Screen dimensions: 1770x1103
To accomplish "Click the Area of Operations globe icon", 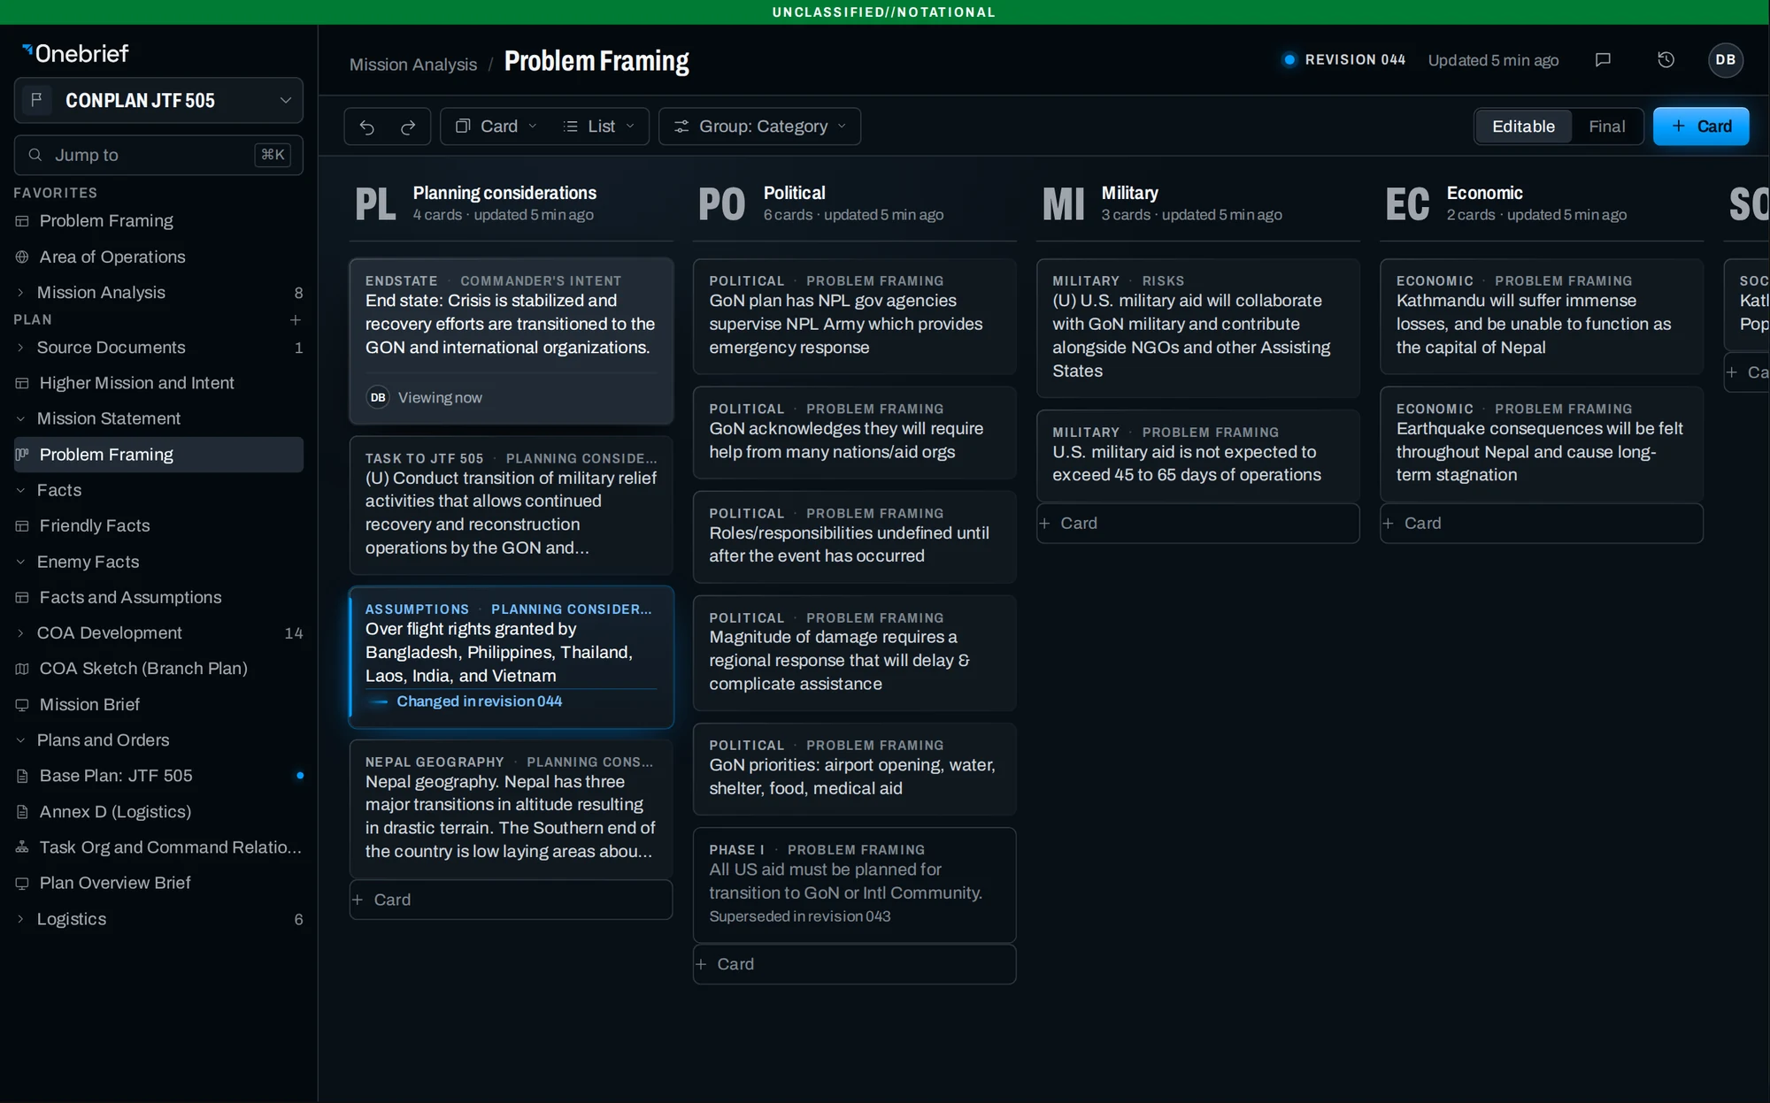I will coord(22,257).
